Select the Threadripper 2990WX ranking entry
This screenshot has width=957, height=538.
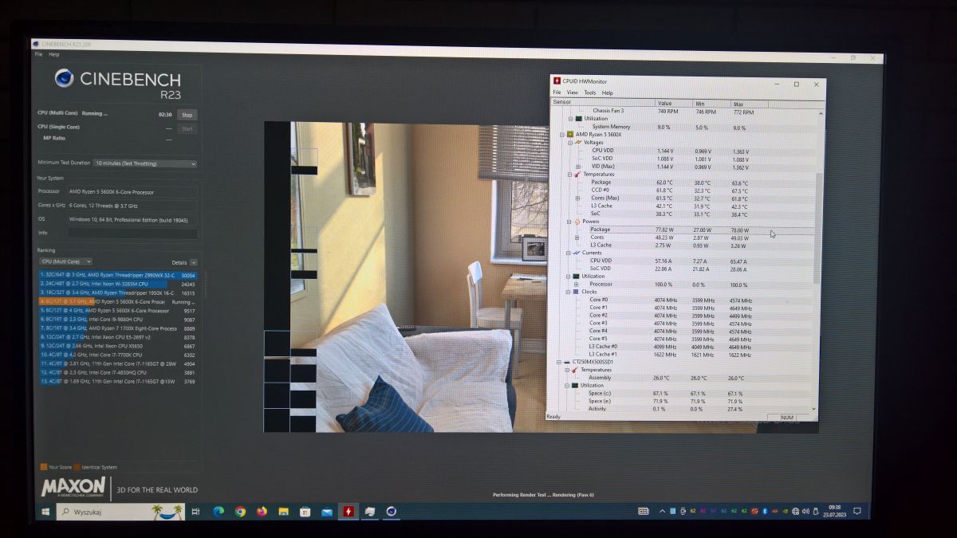point(118,275)
